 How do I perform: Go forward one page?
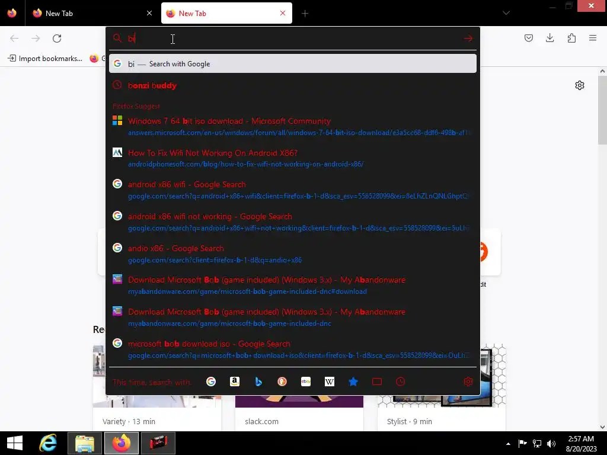click(x=36, y=39)
